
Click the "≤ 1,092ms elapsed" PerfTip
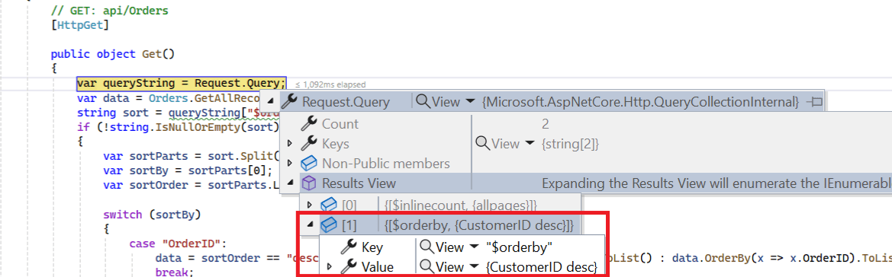coord(330,84)
